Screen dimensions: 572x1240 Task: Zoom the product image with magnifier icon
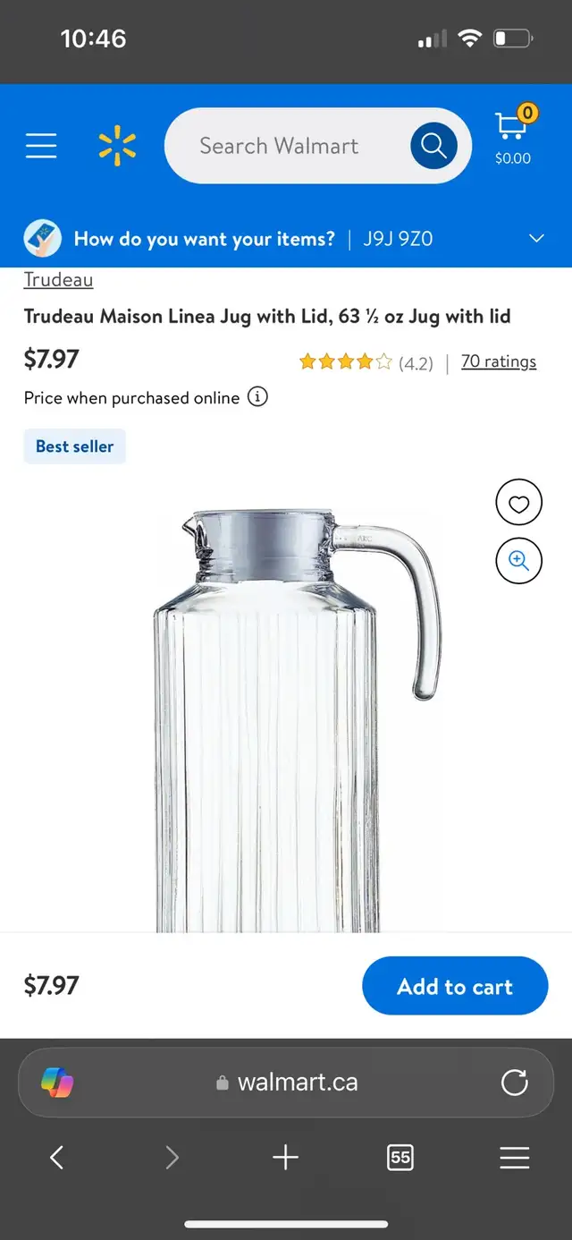tap(518, 561)
